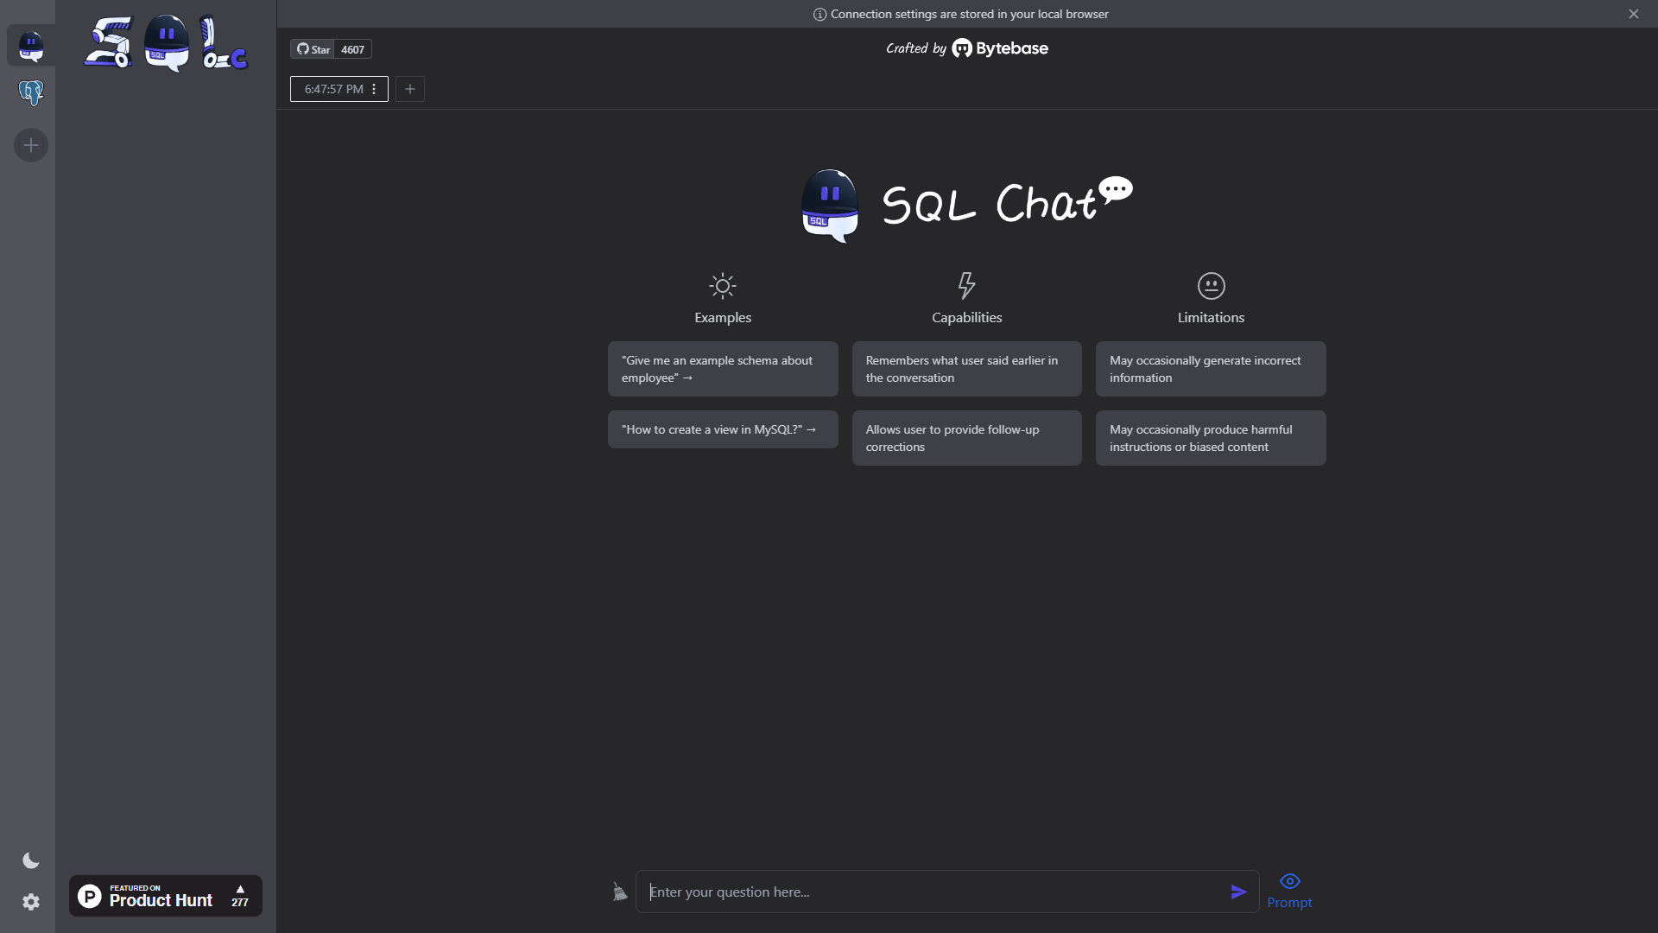Toggle dark mode with the moon icon

tap(30, 860)
